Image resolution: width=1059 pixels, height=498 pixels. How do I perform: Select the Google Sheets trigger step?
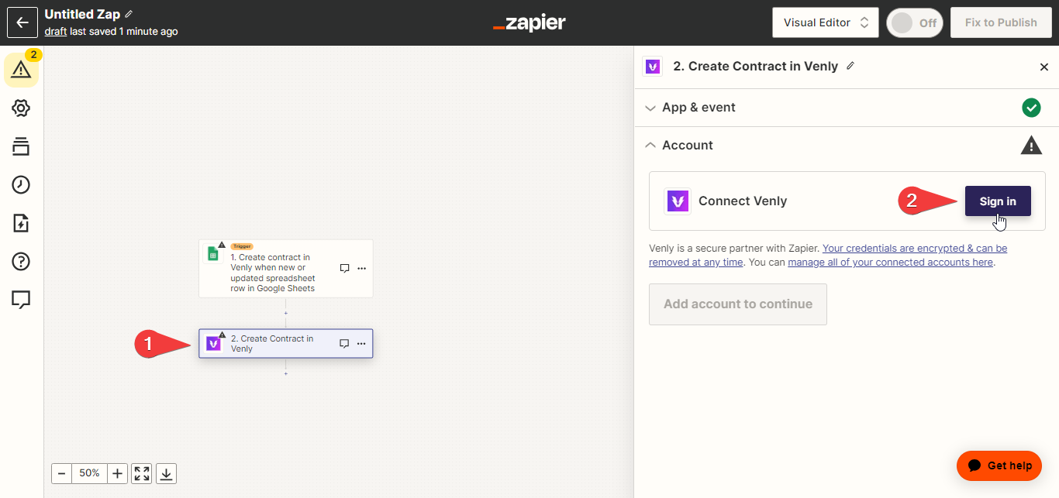tap(286, 269)
